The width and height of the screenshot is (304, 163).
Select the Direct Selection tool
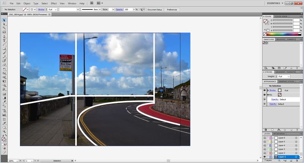pyautogui.click(x=4, y=24)
